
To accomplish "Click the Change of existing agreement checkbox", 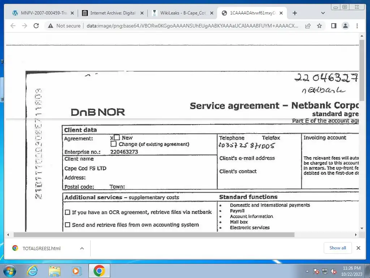I will (x=113, y=144).
